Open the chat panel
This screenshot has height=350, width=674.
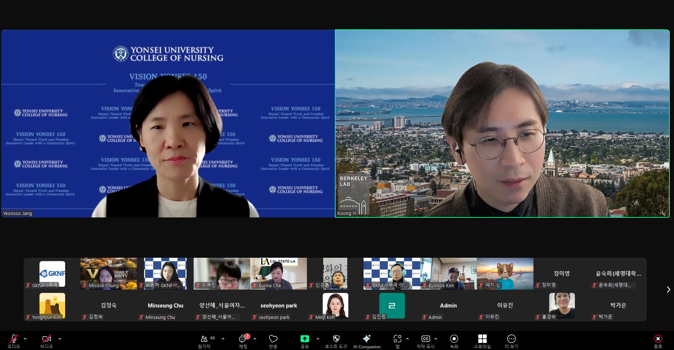coord(243,341)
